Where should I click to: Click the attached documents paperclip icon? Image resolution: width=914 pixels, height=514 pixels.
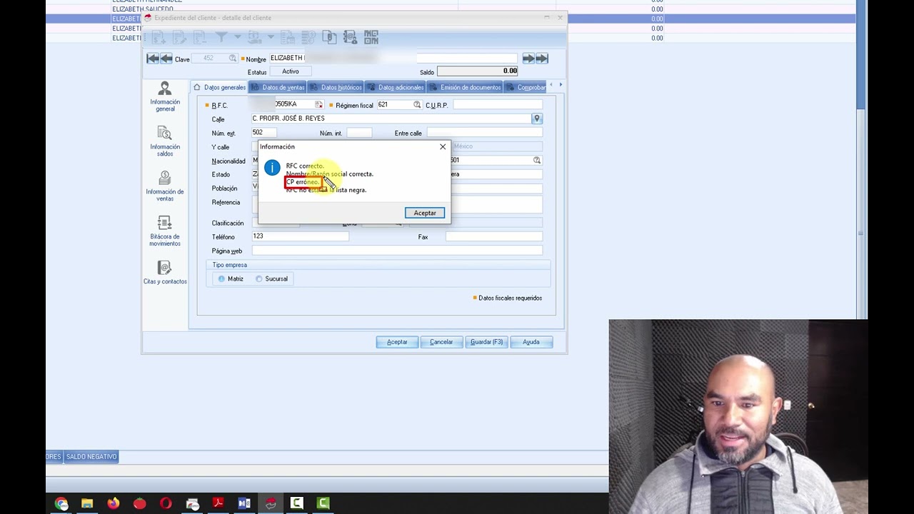[x=330, y=37]
